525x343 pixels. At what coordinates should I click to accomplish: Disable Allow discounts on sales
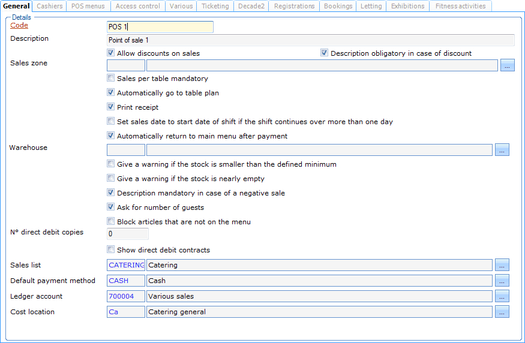(x=111, y=53)
